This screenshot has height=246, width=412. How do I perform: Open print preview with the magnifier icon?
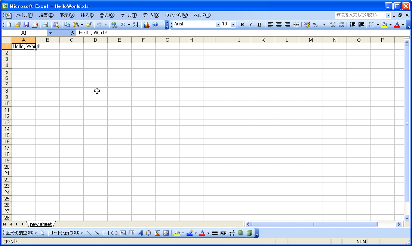click(56, 25)
